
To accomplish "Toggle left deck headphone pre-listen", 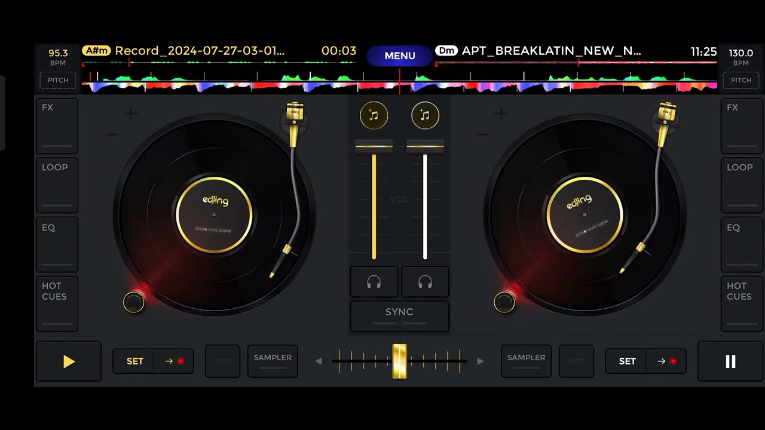I will (x=374, y=282).
